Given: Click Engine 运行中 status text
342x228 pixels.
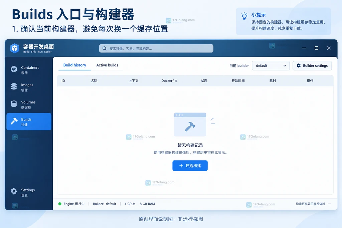Looking at the screenshot, I should point(74,204).
